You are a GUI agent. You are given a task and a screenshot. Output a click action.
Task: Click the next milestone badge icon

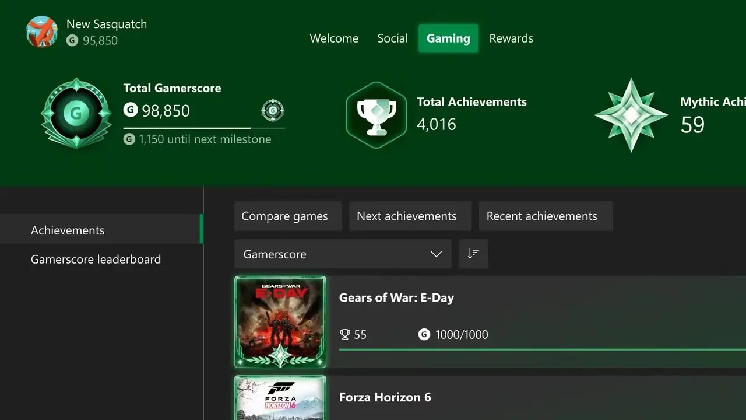273,110
